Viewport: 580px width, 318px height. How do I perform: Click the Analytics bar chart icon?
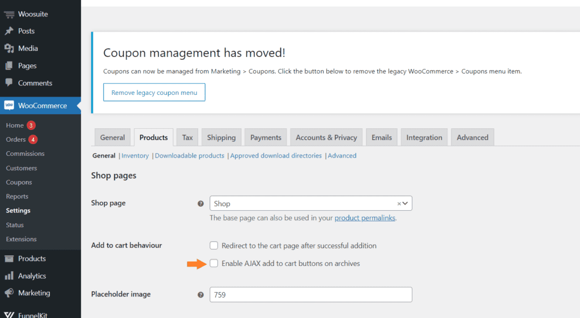pyautogui.click(x=9, y=276)
